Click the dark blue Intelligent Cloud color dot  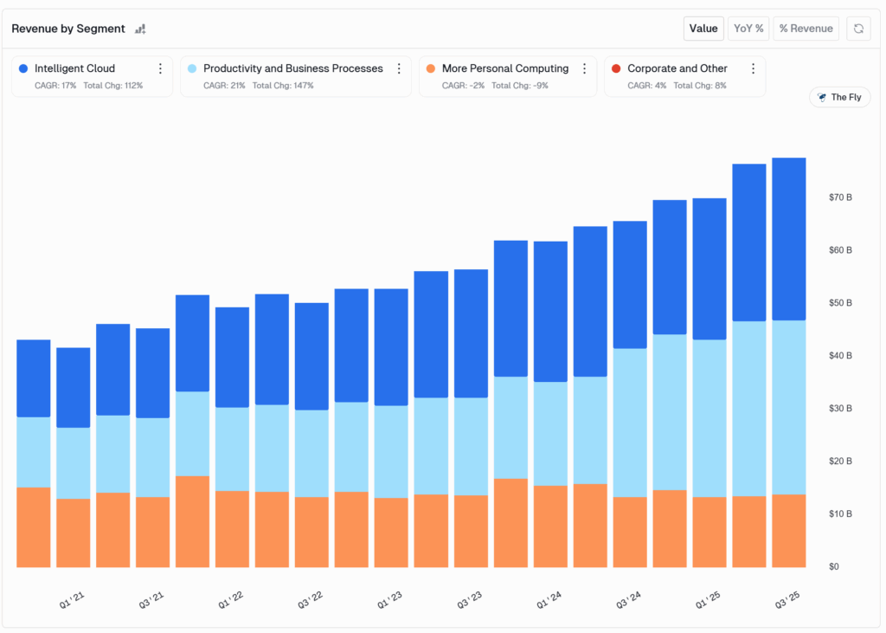point(23,68)
